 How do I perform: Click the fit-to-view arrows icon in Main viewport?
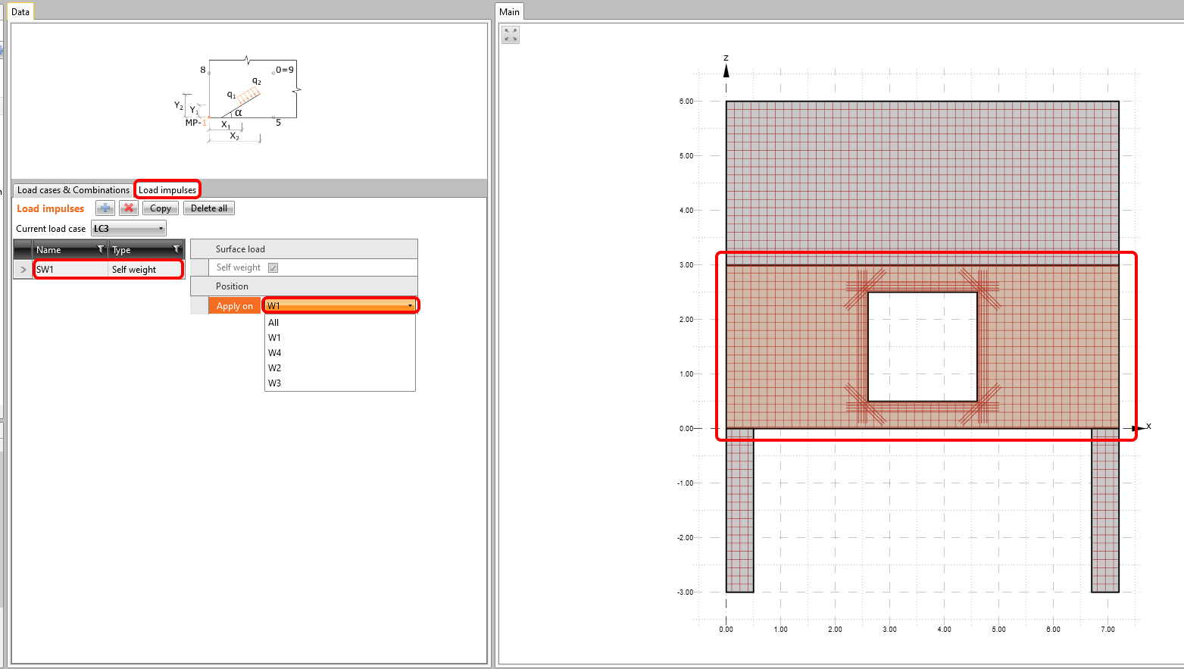coord(510,34)
